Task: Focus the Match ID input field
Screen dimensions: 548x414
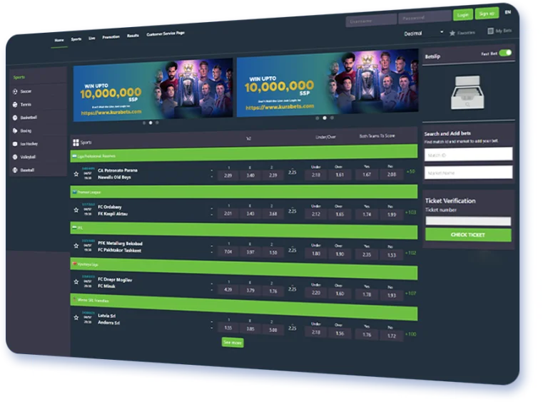Action: (x=468, y=155)
